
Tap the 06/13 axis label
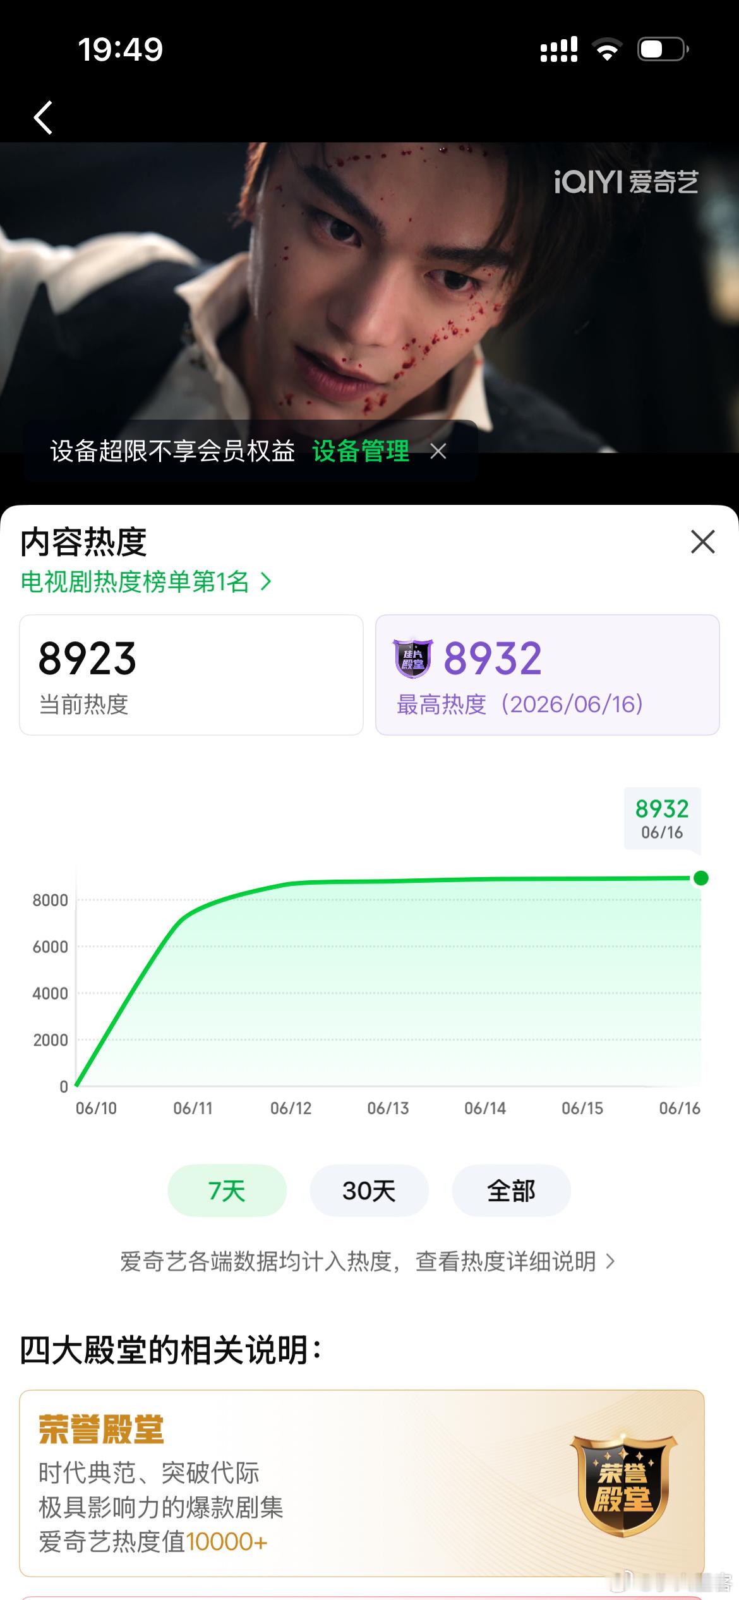388,1108
